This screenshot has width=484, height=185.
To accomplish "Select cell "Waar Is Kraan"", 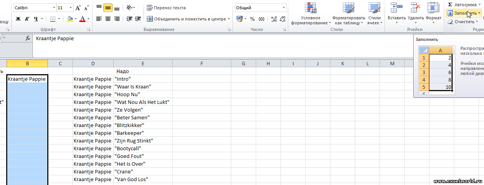I will point(143,87).
